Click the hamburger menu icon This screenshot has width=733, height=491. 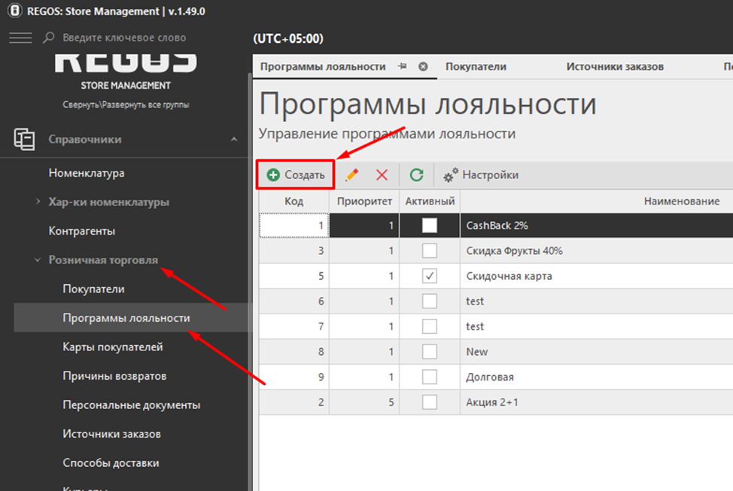click(x=20, y=38)
